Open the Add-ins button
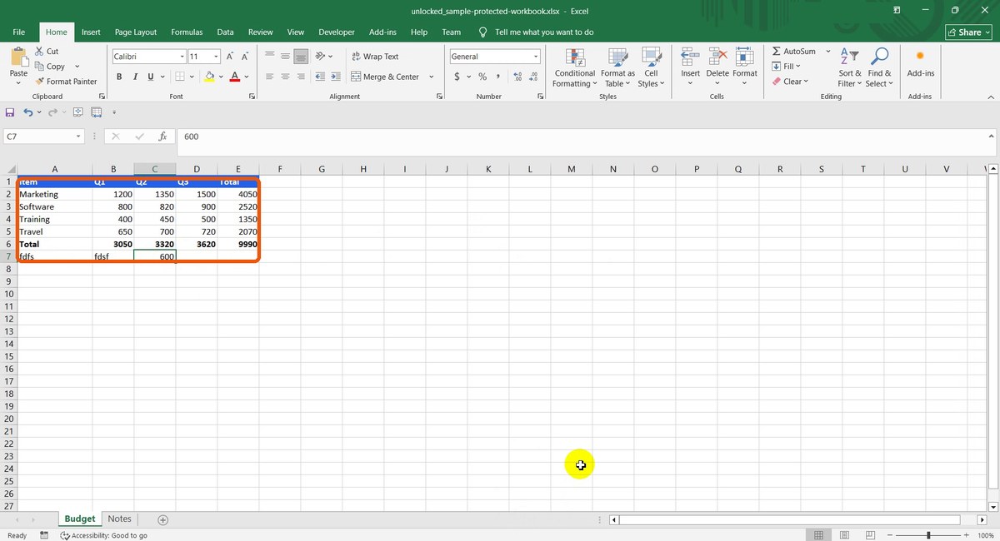 [x=920, y=64]
